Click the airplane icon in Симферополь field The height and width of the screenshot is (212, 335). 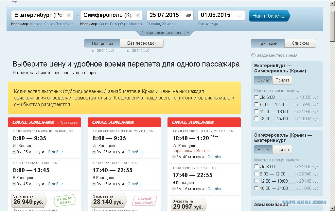coord(137,15)
